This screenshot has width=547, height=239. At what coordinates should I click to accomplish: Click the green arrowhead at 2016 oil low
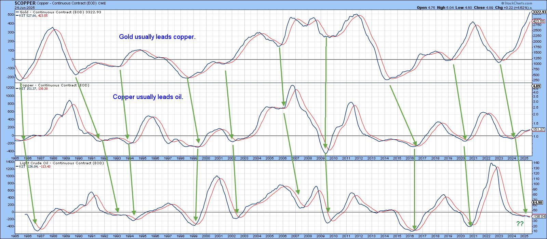pyautogui.click(x=414, y=228)
